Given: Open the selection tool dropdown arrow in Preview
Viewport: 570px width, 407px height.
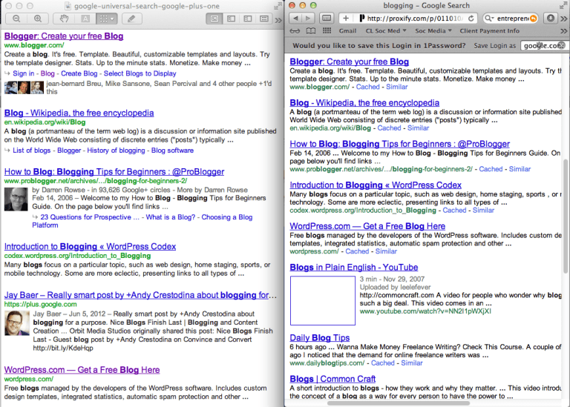Looking at the screenshot, I should click(112, 19).
